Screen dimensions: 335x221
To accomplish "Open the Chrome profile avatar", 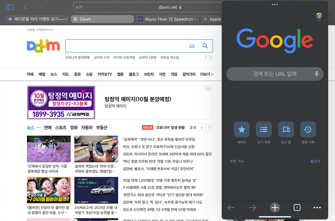I will tap(319, 16).
